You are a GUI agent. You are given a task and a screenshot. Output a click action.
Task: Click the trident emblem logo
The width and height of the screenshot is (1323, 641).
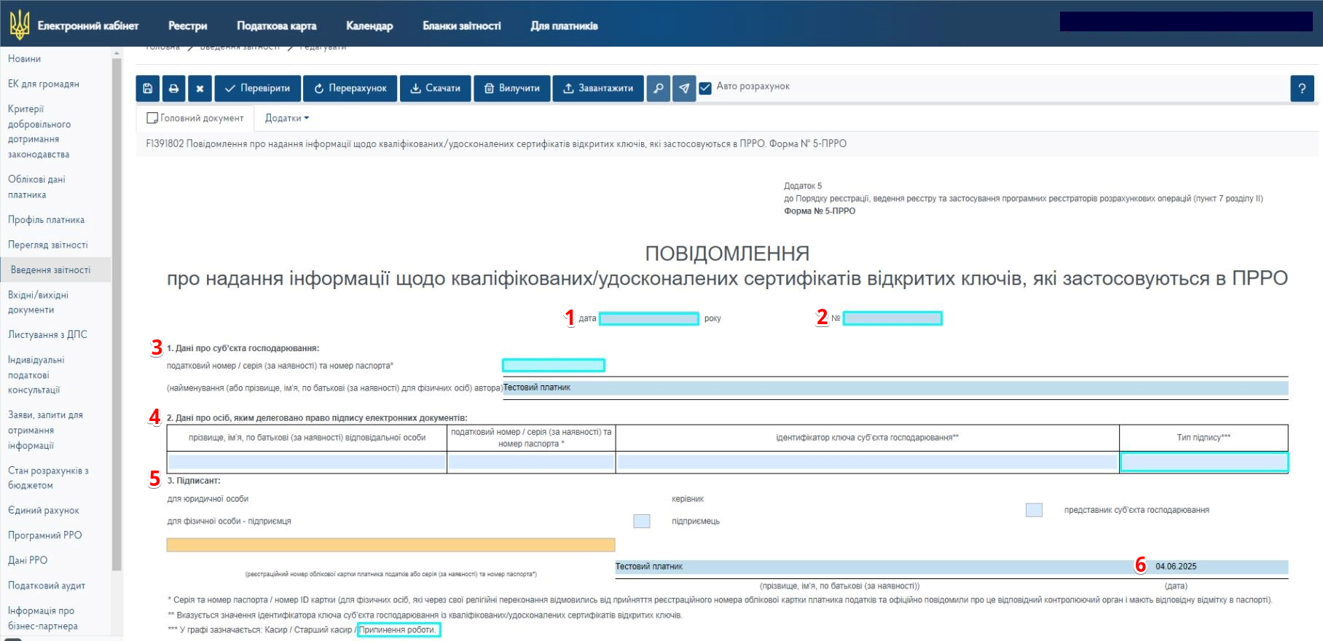tap(19, 25)
